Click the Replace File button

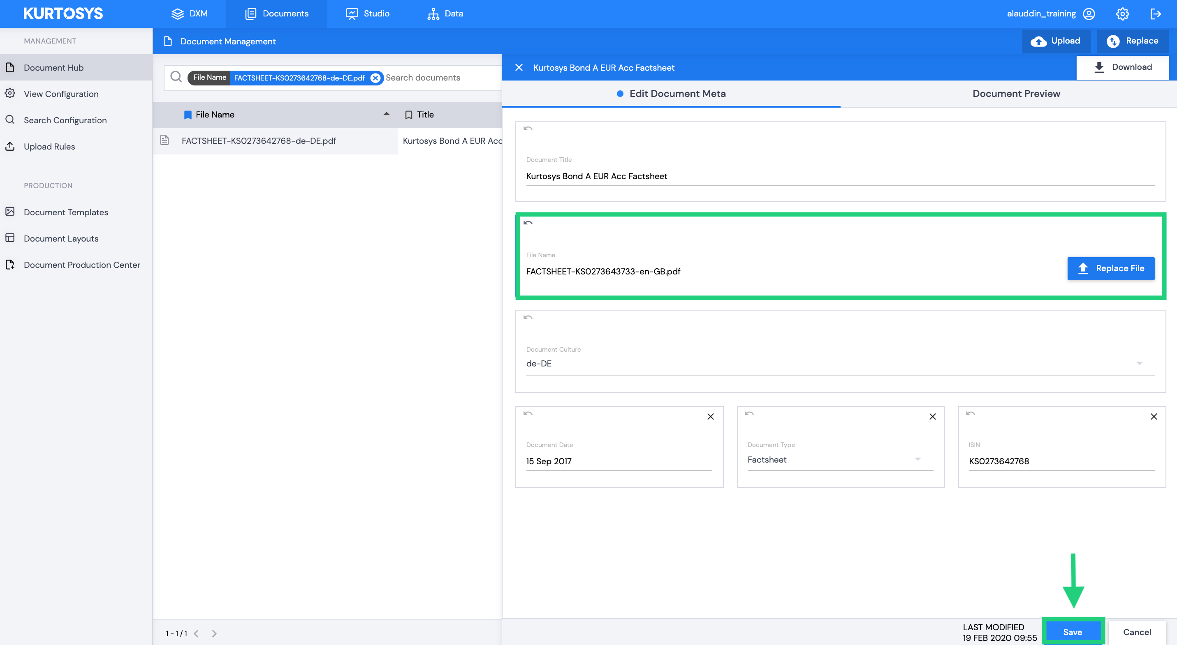[x=1111, y=268]
